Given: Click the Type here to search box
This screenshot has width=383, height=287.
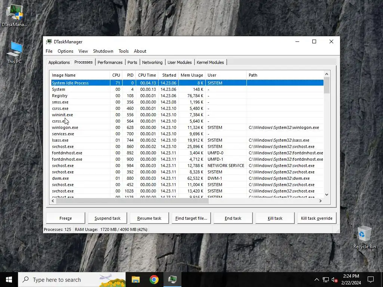Looking at the screenshot, I should 72,280.
